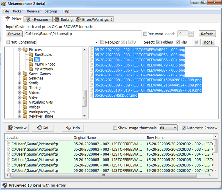
Task: Uncheck the Files select checkbox
Action: [x=178, y=42]
